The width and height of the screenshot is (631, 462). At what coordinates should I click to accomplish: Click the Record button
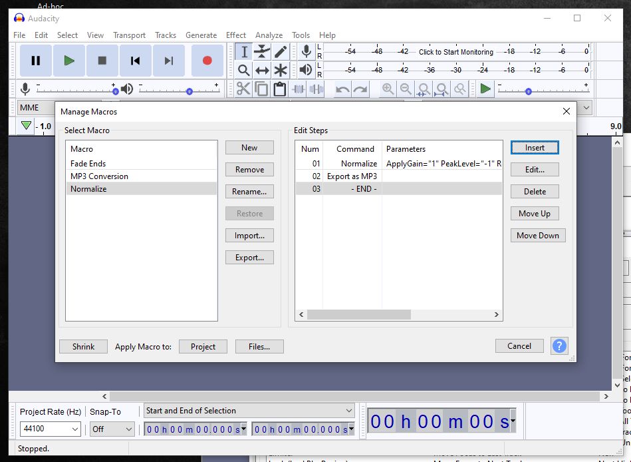[207, 61]
